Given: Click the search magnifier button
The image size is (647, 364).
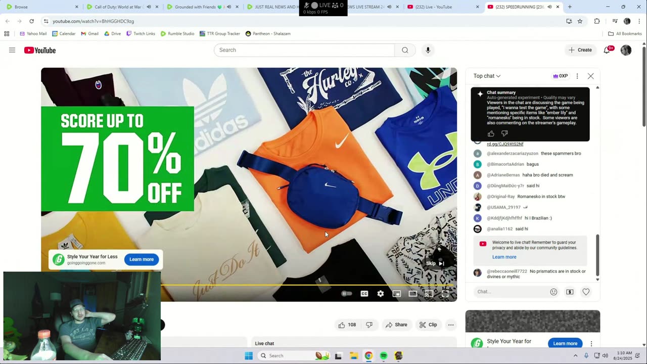Looking at the screenshot, I should (405, 50).
